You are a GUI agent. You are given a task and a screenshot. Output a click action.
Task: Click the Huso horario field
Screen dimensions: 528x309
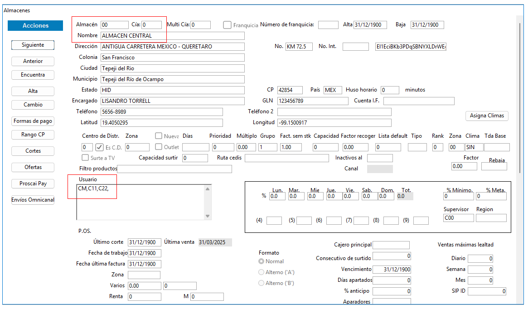pos(390,90)
